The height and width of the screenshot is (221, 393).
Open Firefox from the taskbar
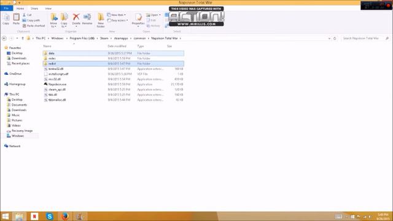coord(65,216)
